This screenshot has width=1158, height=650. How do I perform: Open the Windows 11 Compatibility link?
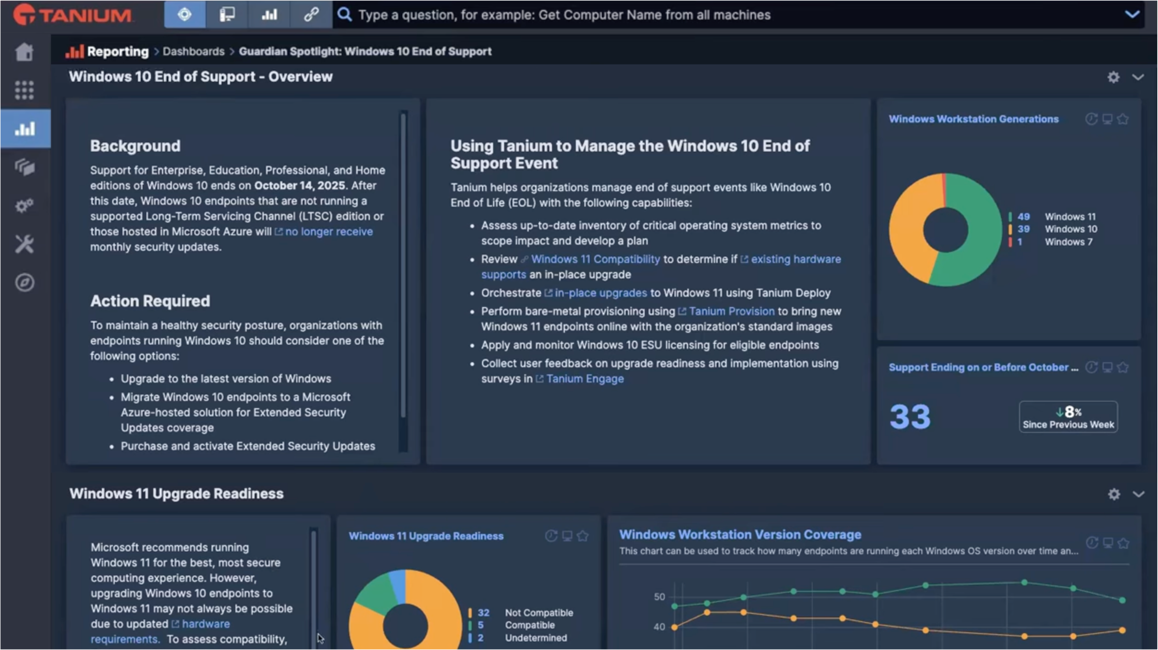coord(595,259)
